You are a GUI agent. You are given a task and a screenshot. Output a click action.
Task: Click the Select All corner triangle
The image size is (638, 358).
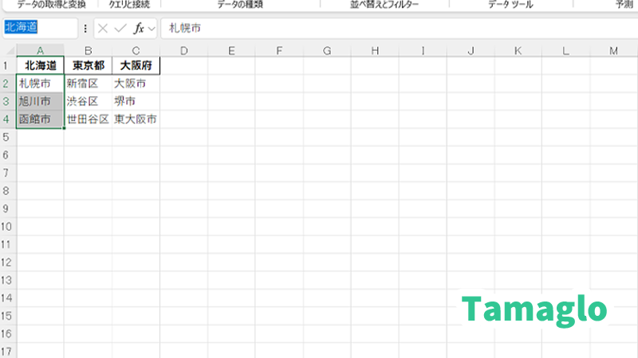(x=8, y=52)
